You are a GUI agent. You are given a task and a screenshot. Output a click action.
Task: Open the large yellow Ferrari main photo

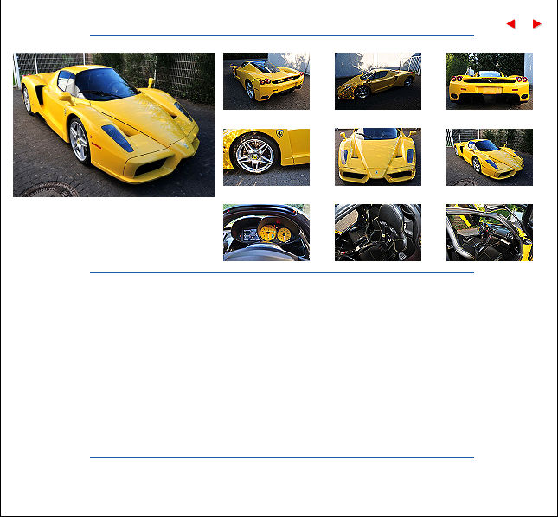(x=113, y=124)
